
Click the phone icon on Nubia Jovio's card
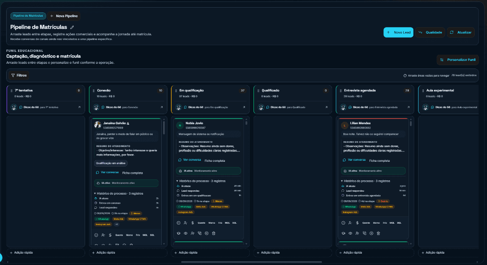point(200,233)
